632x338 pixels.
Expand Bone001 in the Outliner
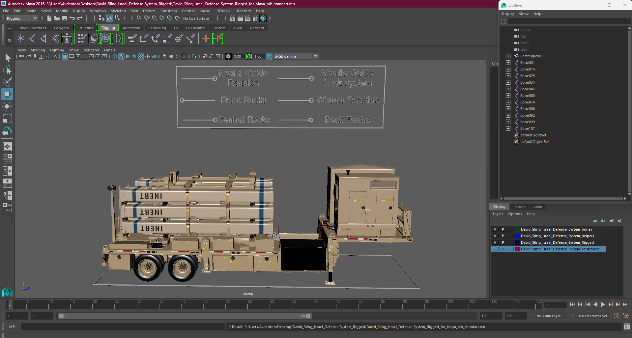(x=508, y=63)
